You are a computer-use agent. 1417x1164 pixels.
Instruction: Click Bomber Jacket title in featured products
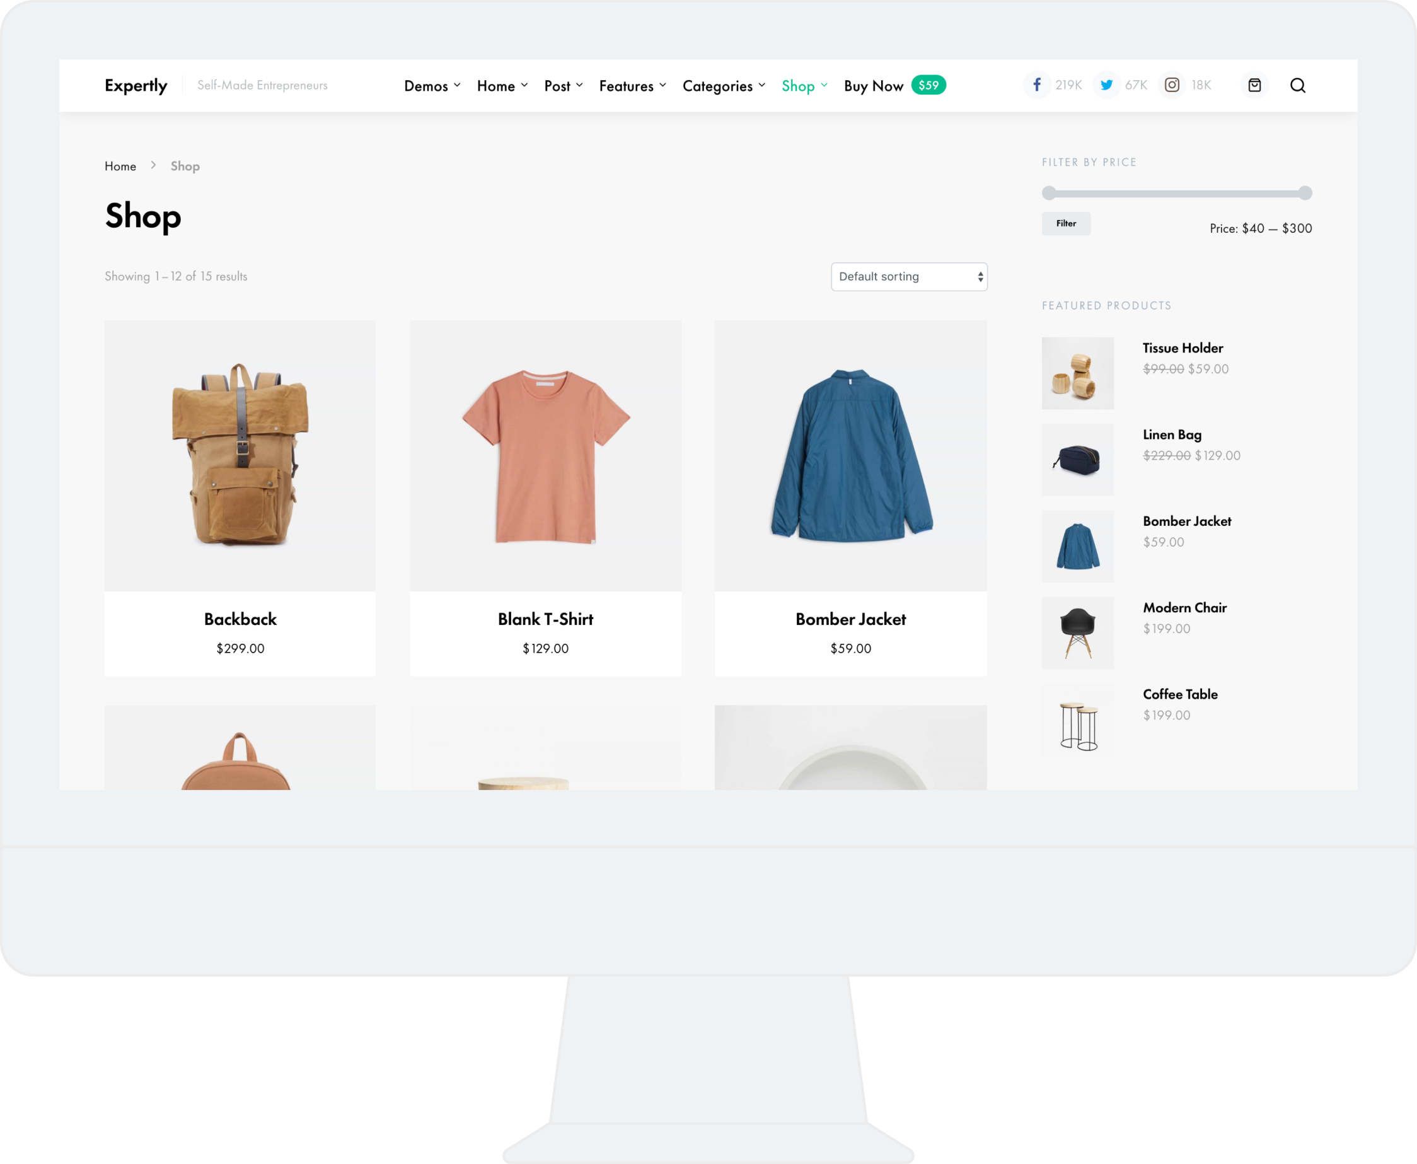pyautogui.click(x=1187, y=521)
